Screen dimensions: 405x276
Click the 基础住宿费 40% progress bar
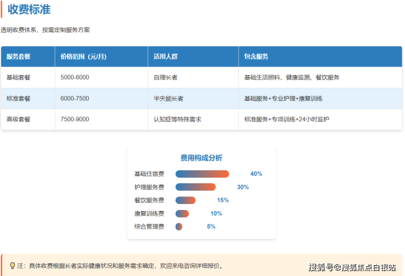[202, 174]
